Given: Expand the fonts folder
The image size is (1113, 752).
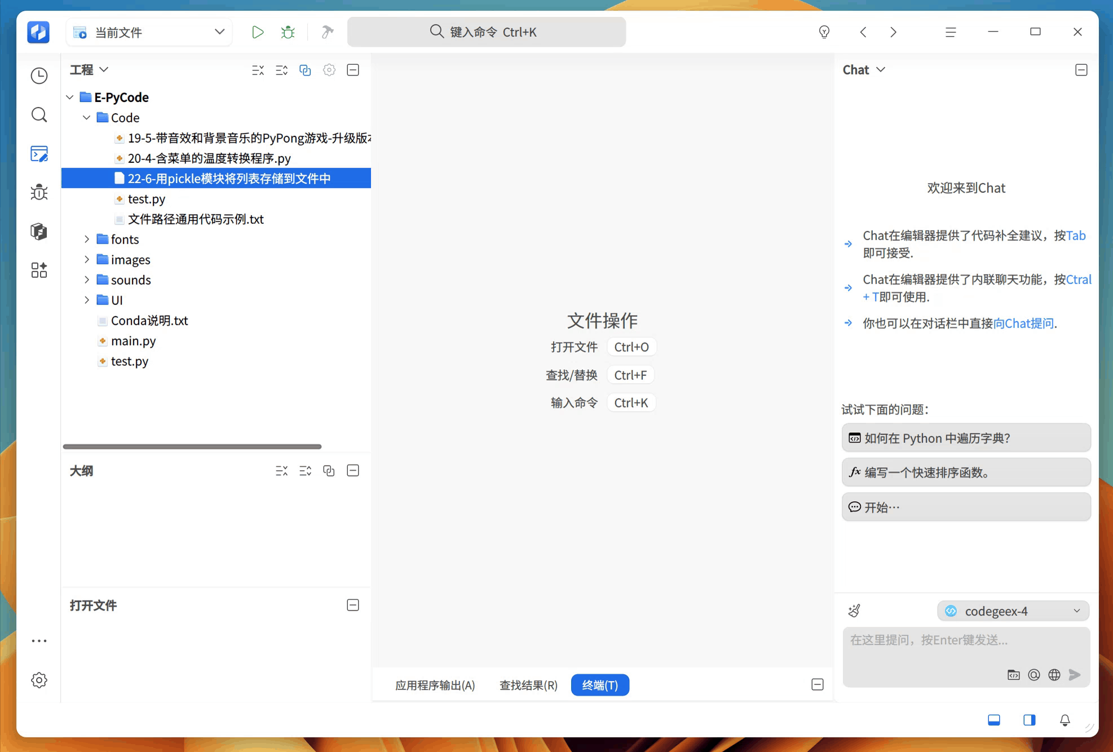Looking at the screenshot, I should click(87, 239).
